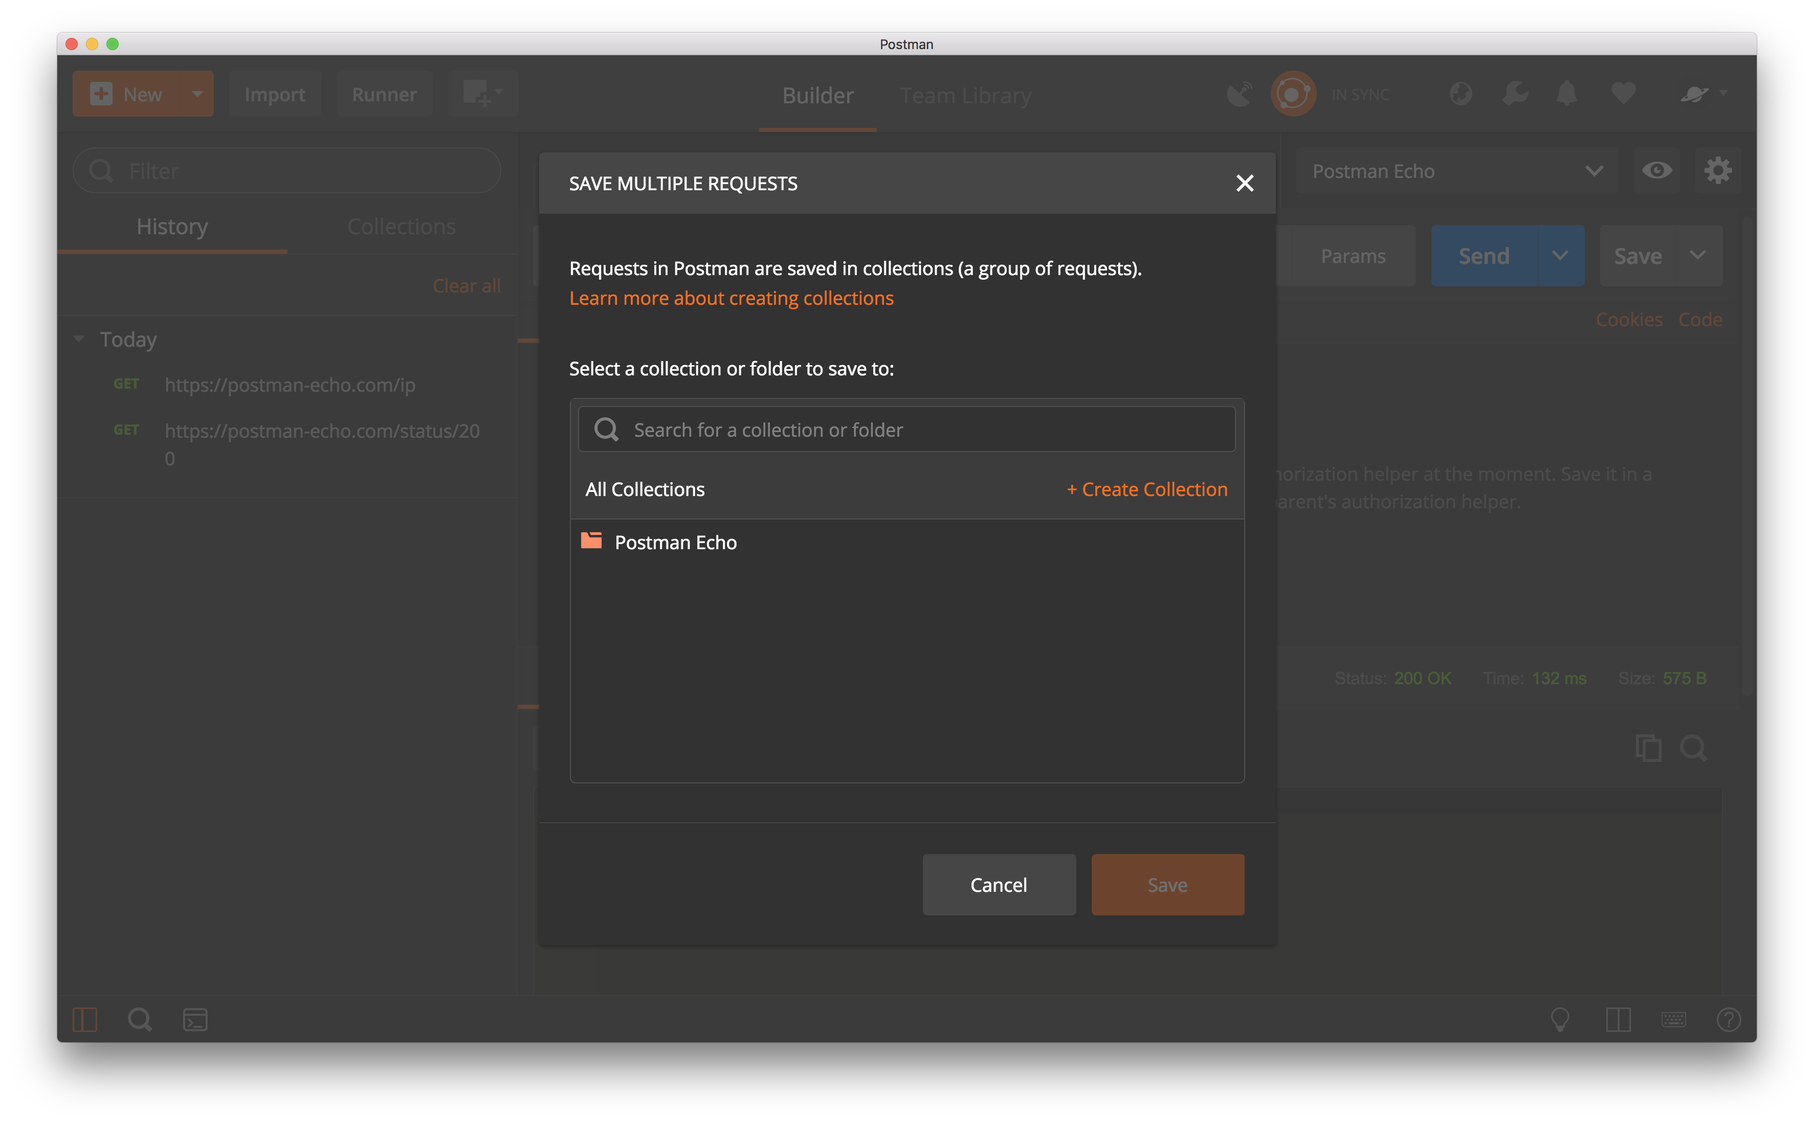Click the sync status orange icon
Viewport: 1814px width, 1124px height.
(1293, 95)
